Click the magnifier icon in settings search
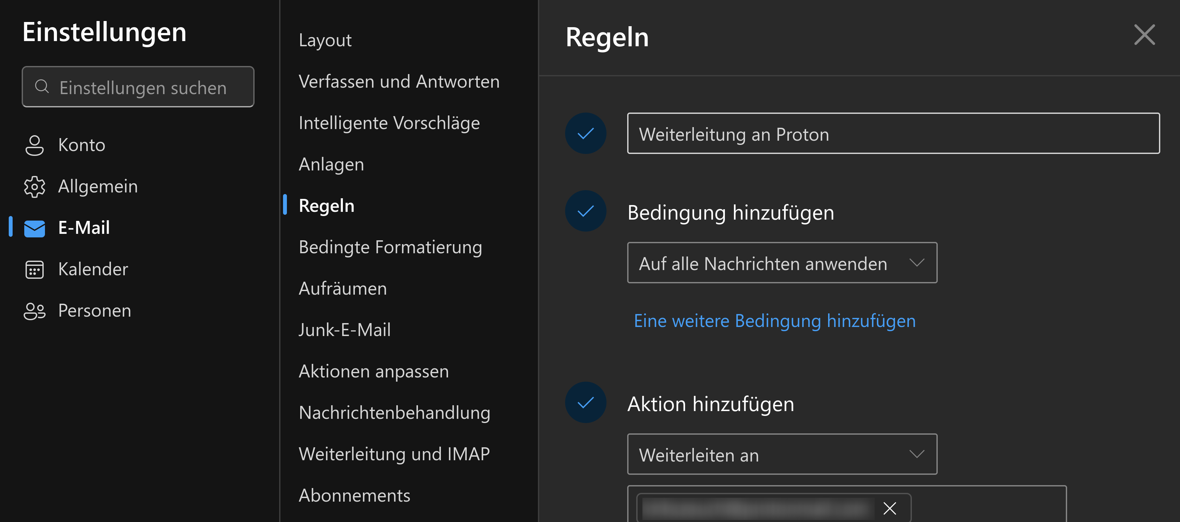This screenshot has width=1180, height=522. 42,87
